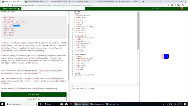The width and height of the screenshot is (188, 106).
Task: Switch to the Pseudo-classes CSS tab
Action: 130,2
